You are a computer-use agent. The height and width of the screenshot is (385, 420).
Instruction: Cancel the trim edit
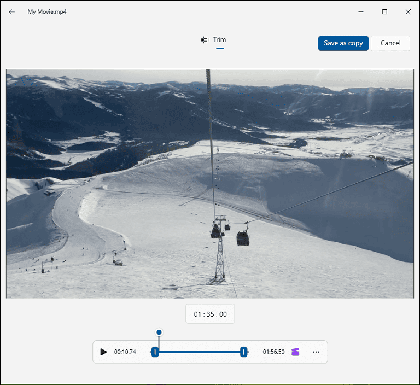point(390,43)
